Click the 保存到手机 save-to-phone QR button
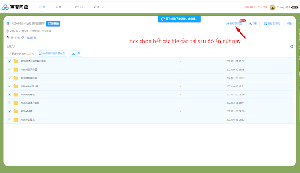 click(272, 24)
